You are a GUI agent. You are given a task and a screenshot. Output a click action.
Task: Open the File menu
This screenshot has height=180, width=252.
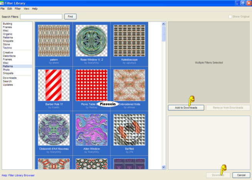coord(3,9)
